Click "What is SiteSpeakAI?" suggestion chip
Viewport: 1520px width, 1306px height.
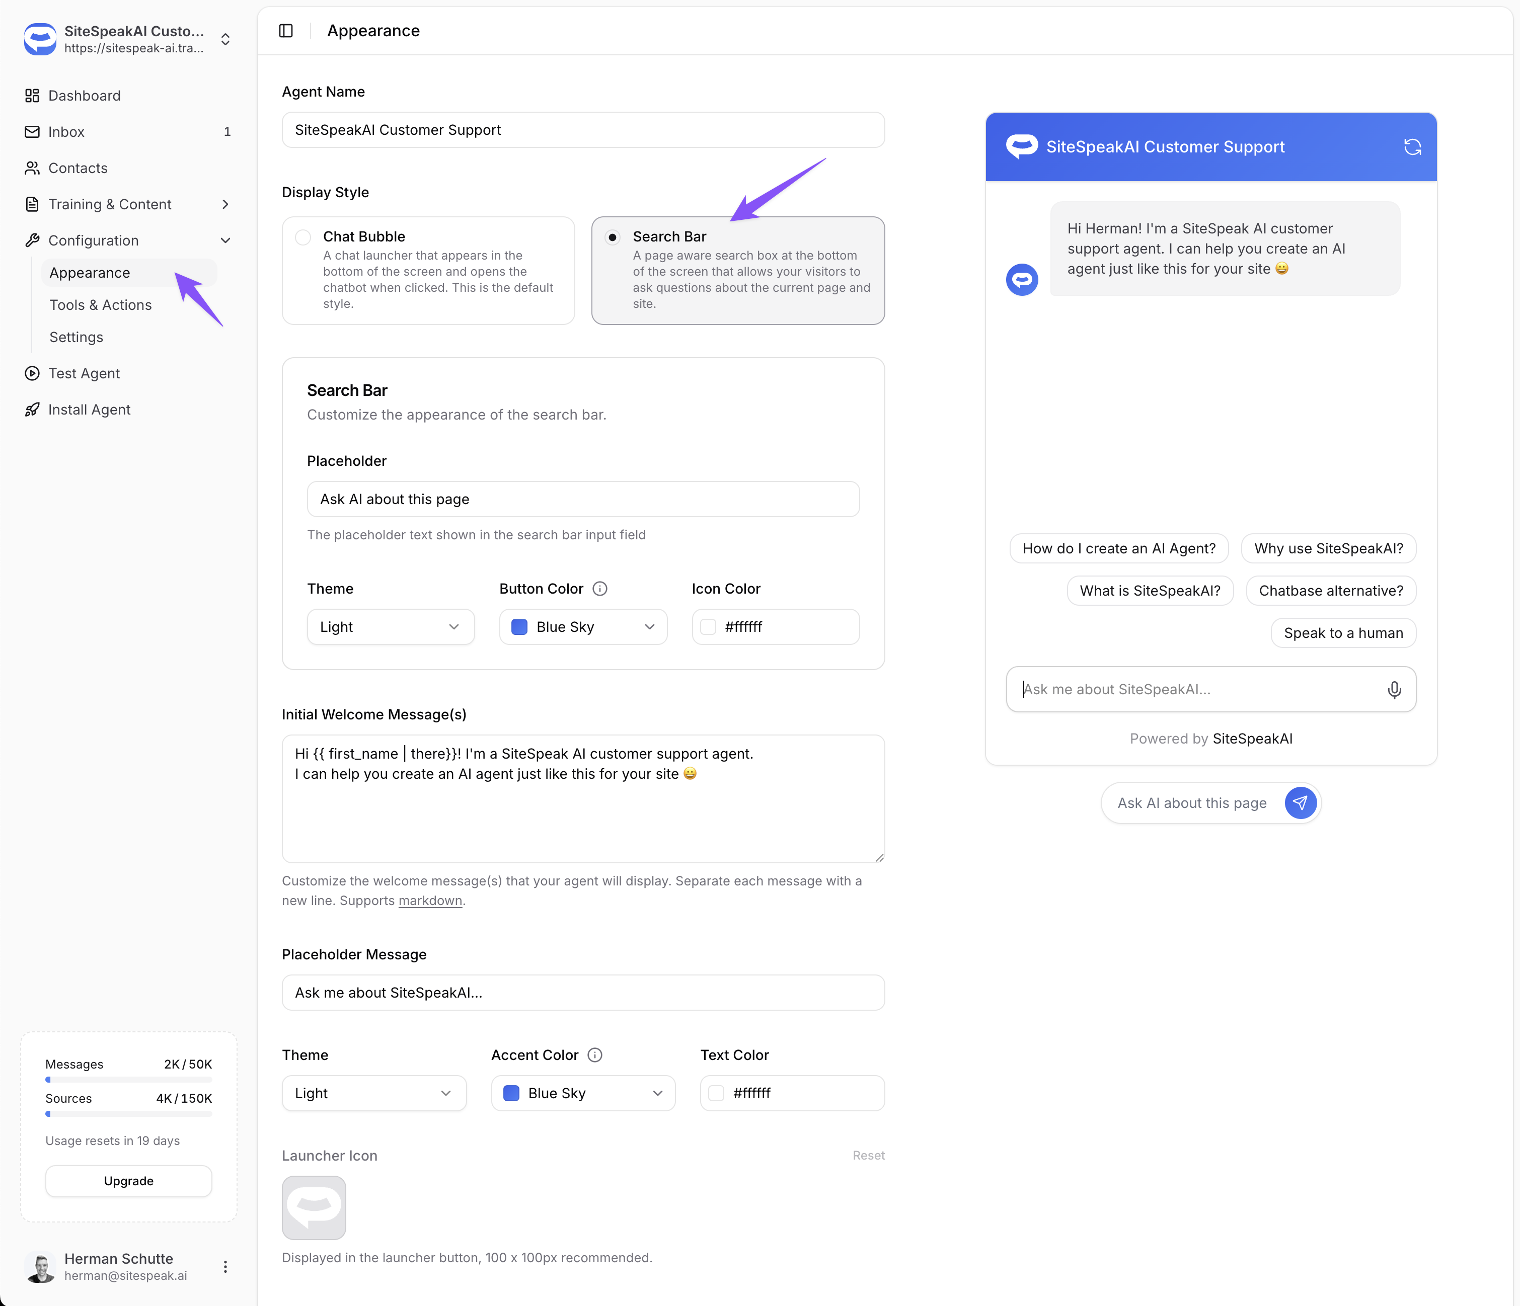[1150, 591]
